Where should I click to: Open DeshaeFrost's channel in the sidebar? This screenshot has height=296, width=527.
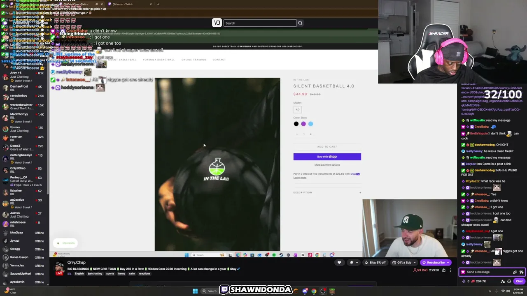point(24,88)
